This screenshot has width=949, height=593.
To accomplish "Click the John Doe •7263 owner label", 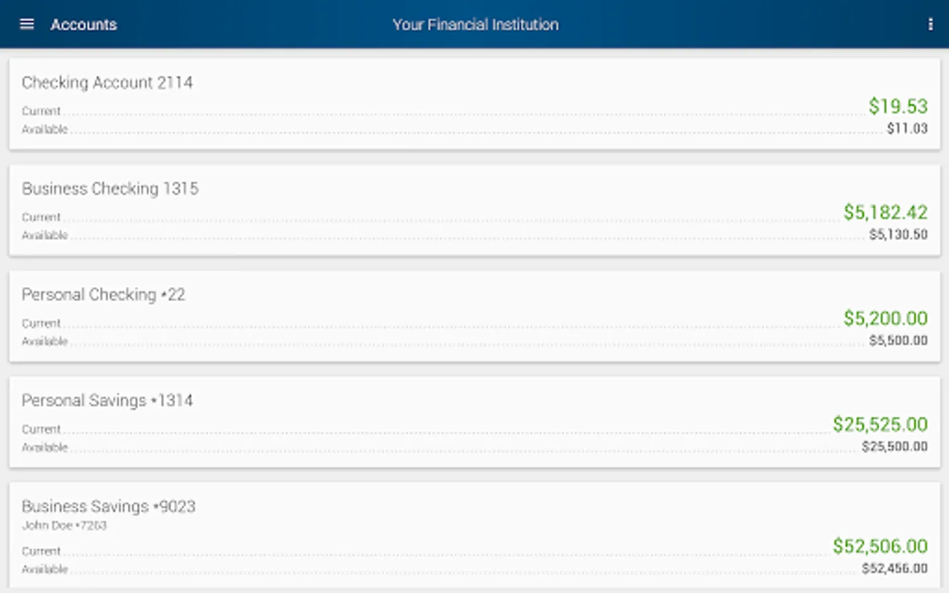I will coord(64,525).
